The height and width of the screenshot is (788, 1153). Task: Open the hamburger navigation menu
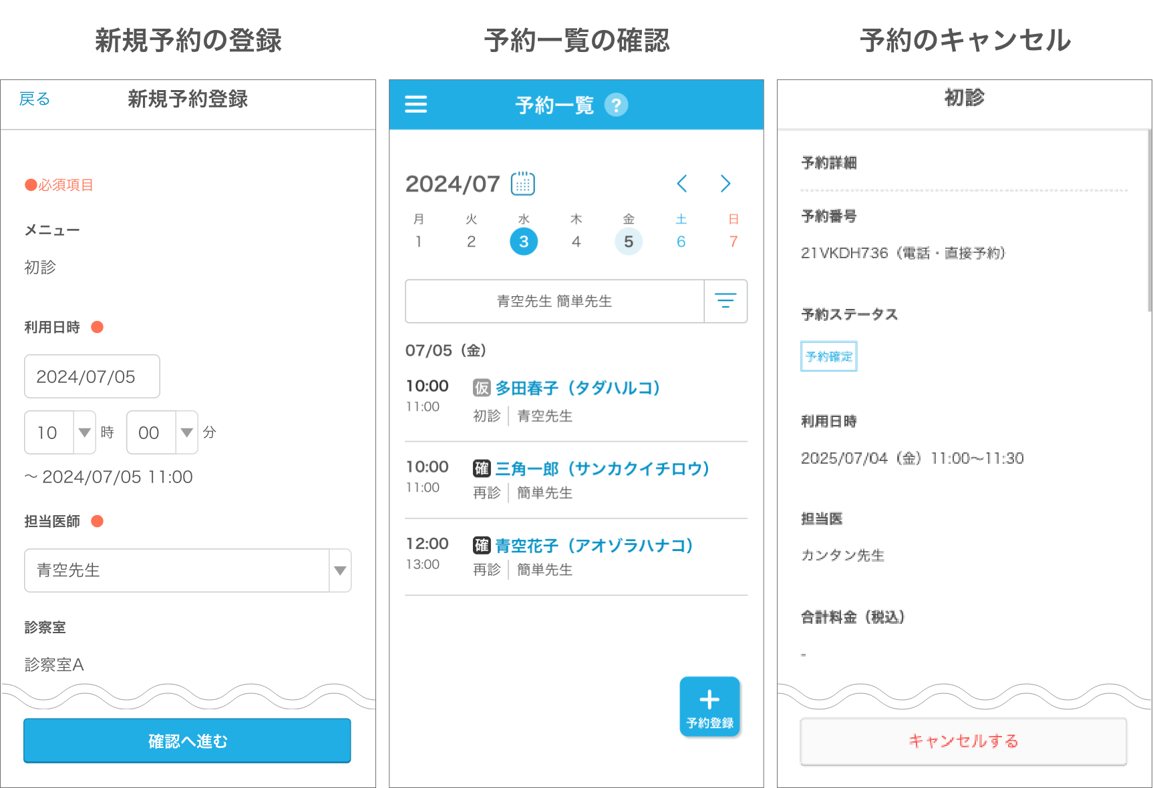click(x=416, y=104)
